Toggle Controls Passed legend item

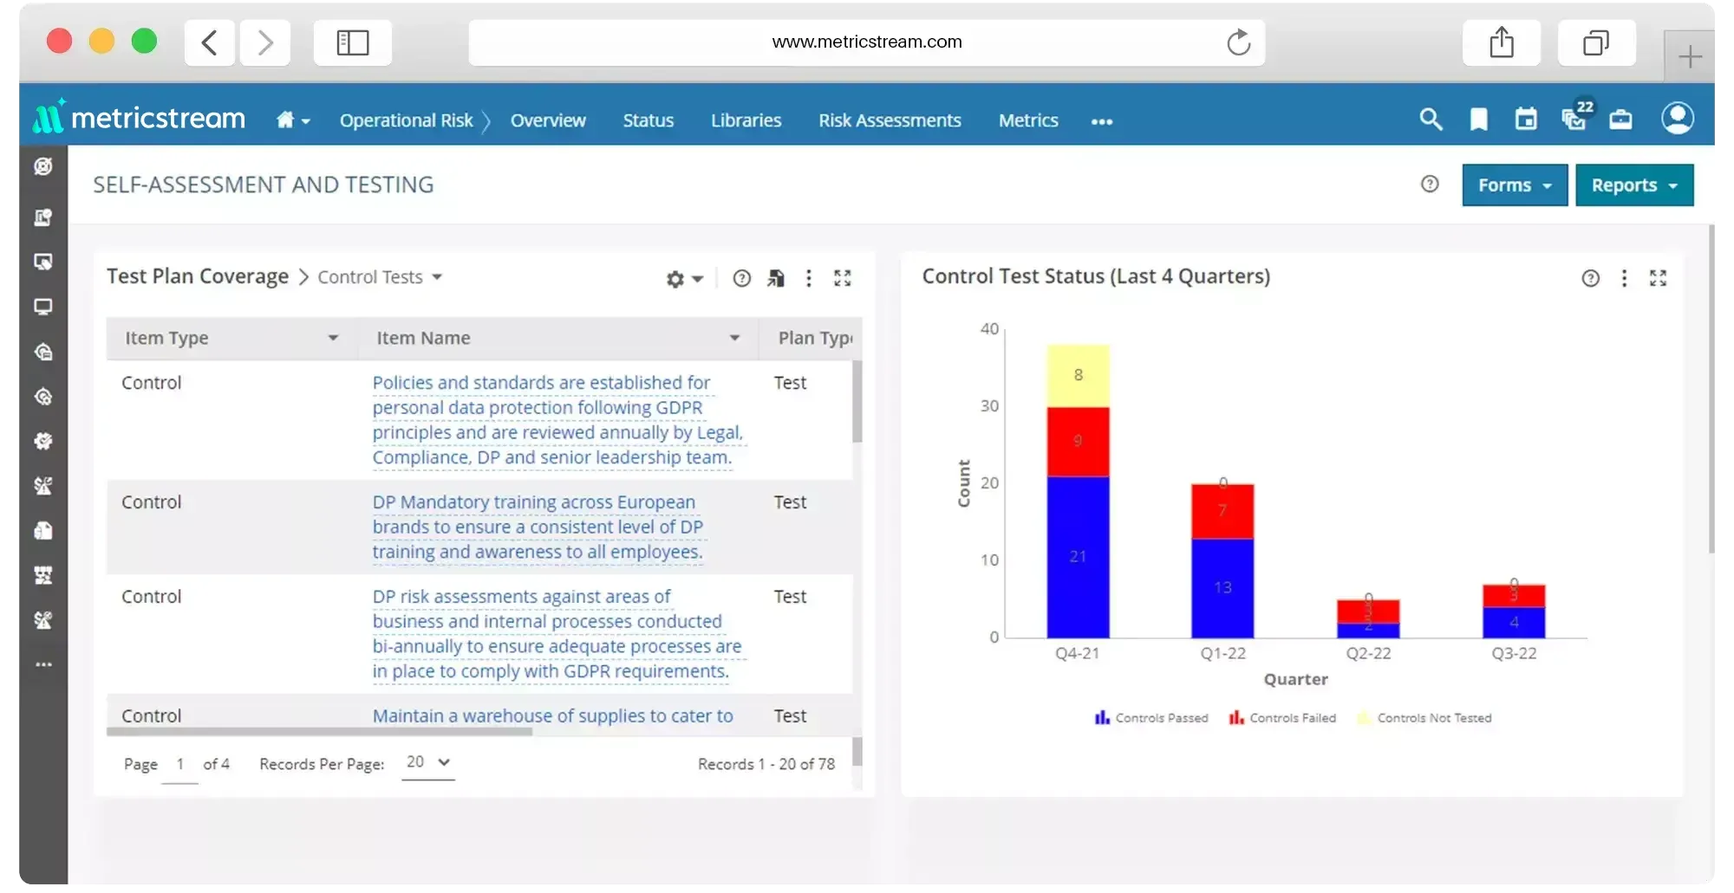click(1151, 718)
